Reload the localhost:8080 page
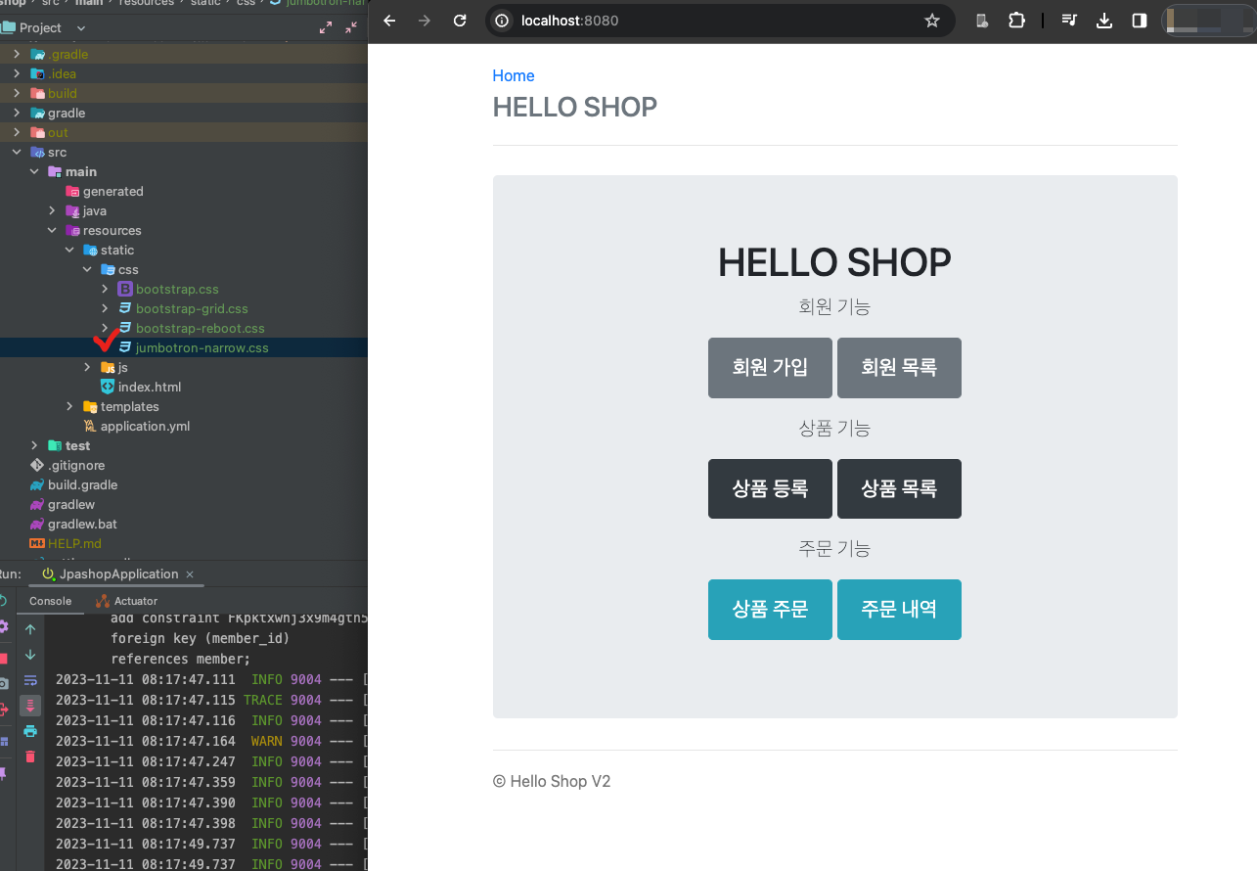Image resolution: width=1257 pixels, height=871 pixels. (460, 21)
